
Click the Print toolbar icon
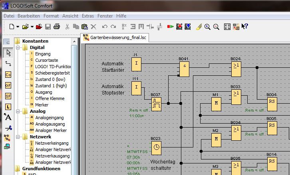[56, 27]
